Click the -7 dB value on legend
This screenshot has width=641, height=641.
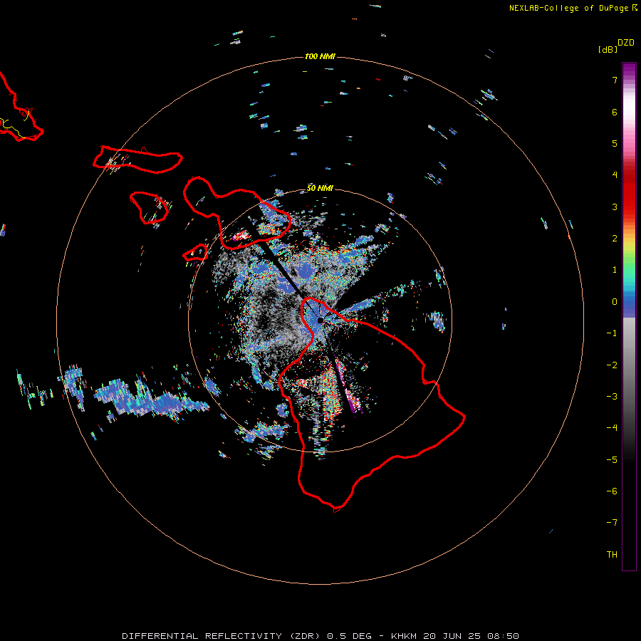pyautogui.click(x=612, y=523)
